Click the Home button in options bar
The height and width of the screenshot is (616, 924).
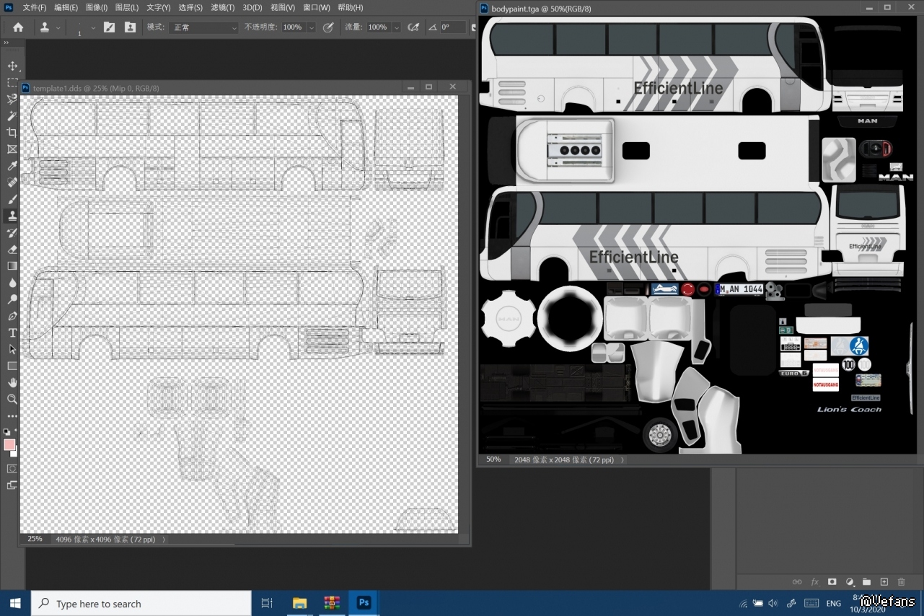pos(18,27)
